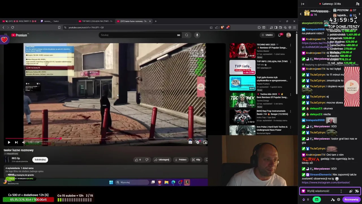362x204 pixels.
Task: Open options for TECHNO MIX 2025 suggestion
Action: [290, 45]
